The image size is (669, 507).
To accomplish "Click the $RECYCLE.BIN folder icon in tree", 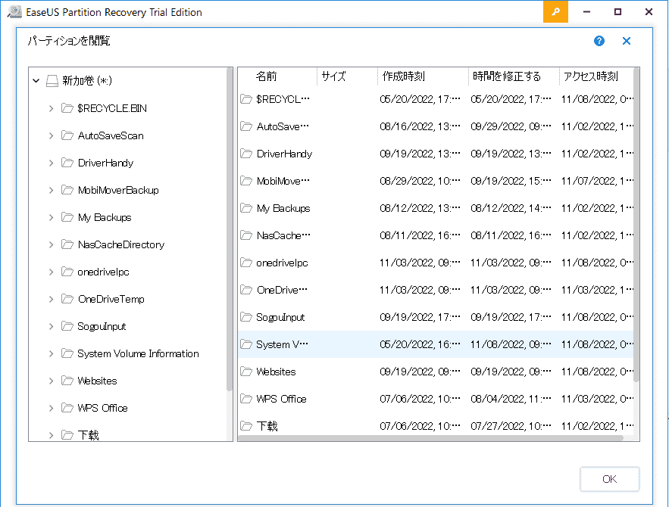I will (67, 108).
